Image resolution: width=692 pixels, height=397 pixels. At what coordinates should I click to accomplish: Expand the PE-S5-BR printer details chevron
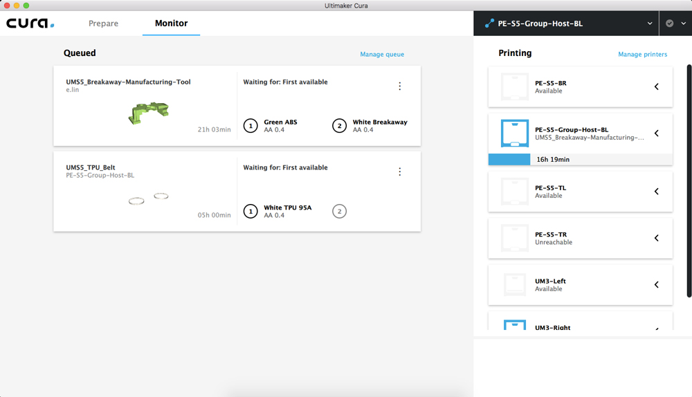pos(656,86)
